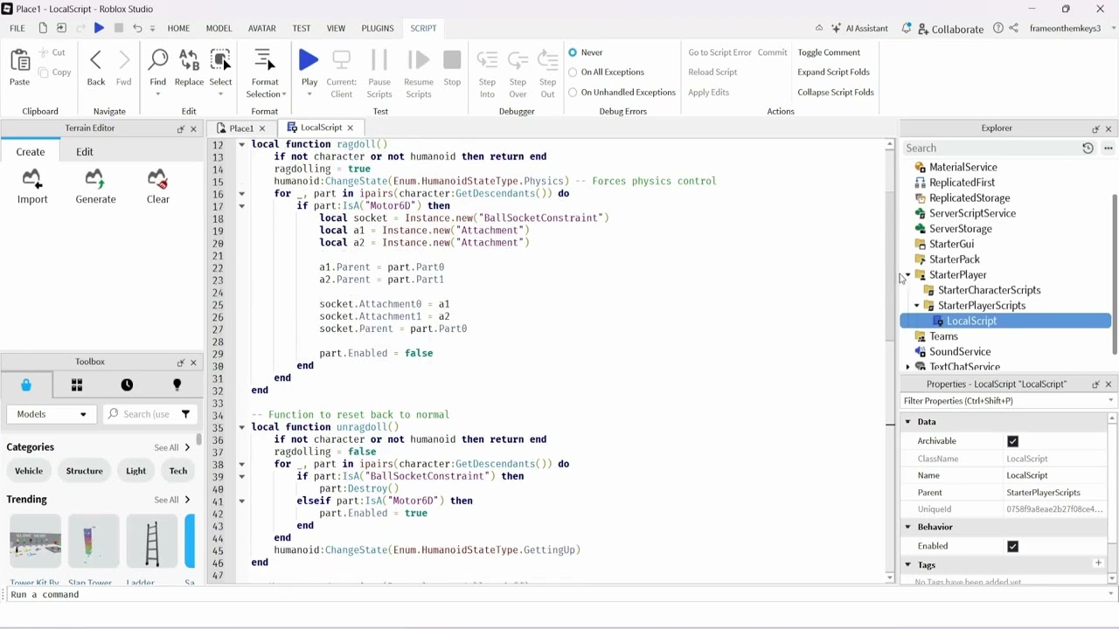The height and width of the screenshot is (629, 1119).
Task: Click Step Over debugger icon
Action: pos(518,60)
